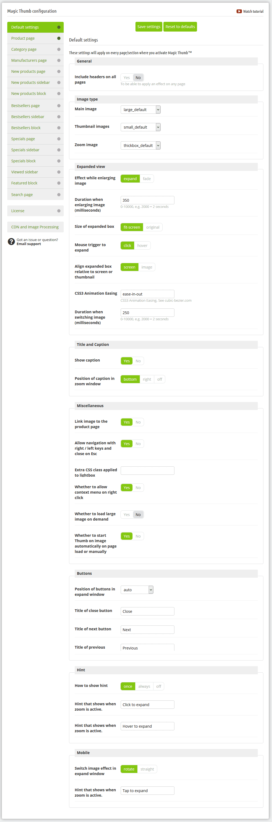The height and width of the screenshot is (822, 272).
Task: Click Title of close button field
Action: (147, 611)
